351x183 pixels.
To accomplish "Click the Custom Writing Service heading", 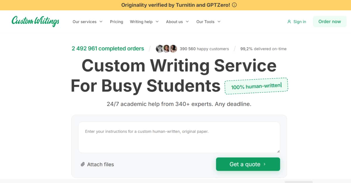I will (179, 75).
